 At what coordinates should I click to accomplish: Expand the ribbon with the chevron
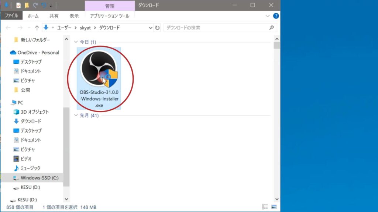268,16
